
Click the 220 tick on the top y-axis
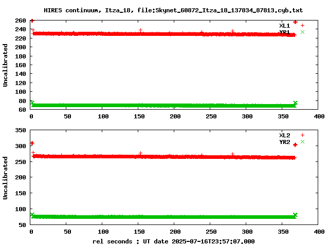click(21, 38)
